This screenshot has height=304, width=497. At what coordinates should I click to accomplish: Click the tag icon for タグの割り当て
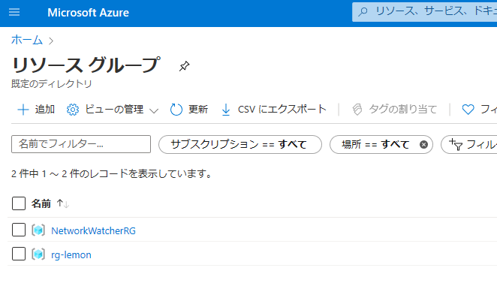(357, 110)
